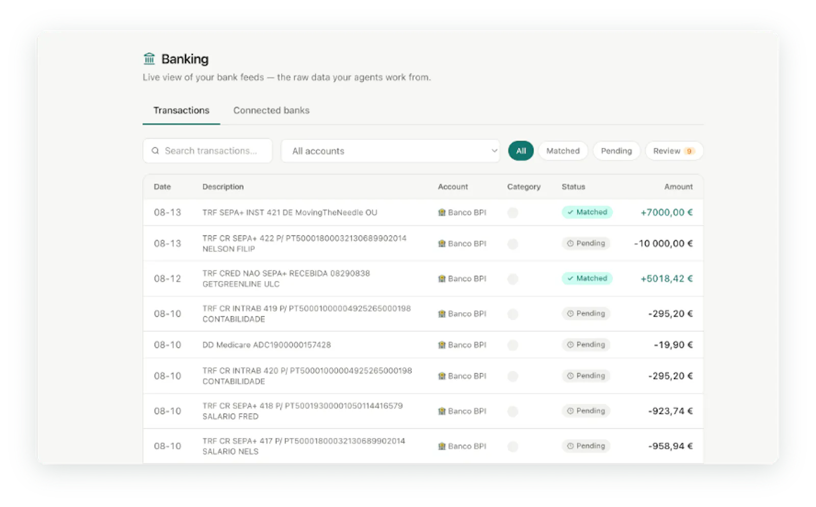Click Banco BPI icon in SALARIO NELS row
The height and width of the screenshot is (507, 816).
pyautogui.click(x=442, y=446)
